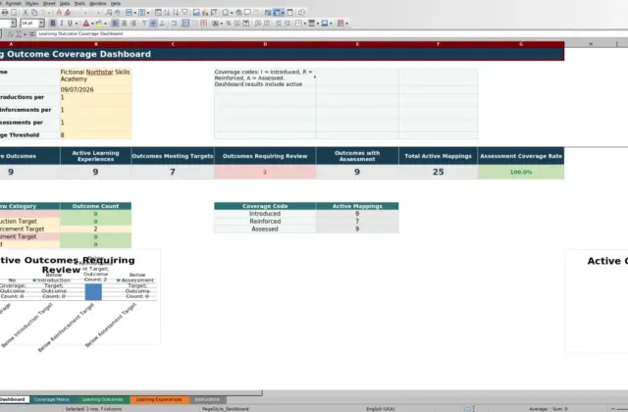The height and width of the screenshot is (412, 628).
Task: Click the formula input line
Action: pyautogui.click(x=333, y=34)
